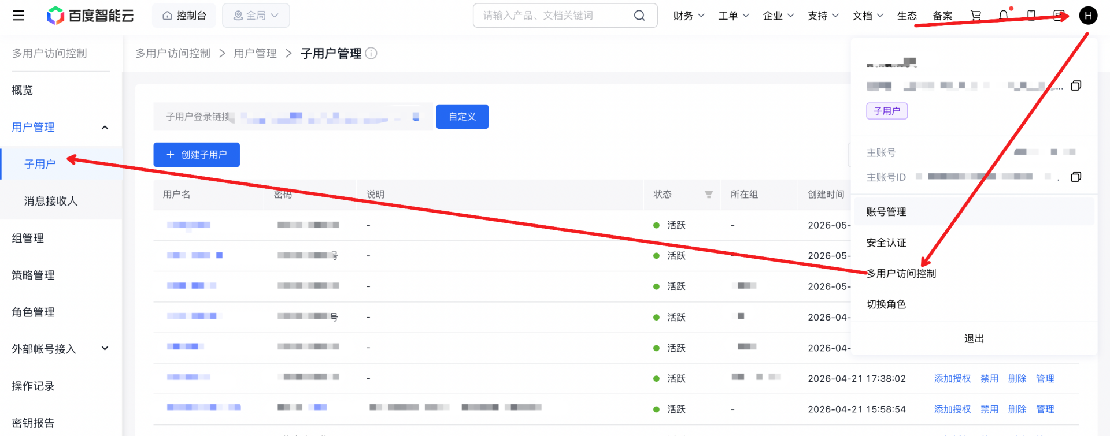Click 添加授权 in the 15:58:54 row

pyautogui.click(x=952, y=409)
